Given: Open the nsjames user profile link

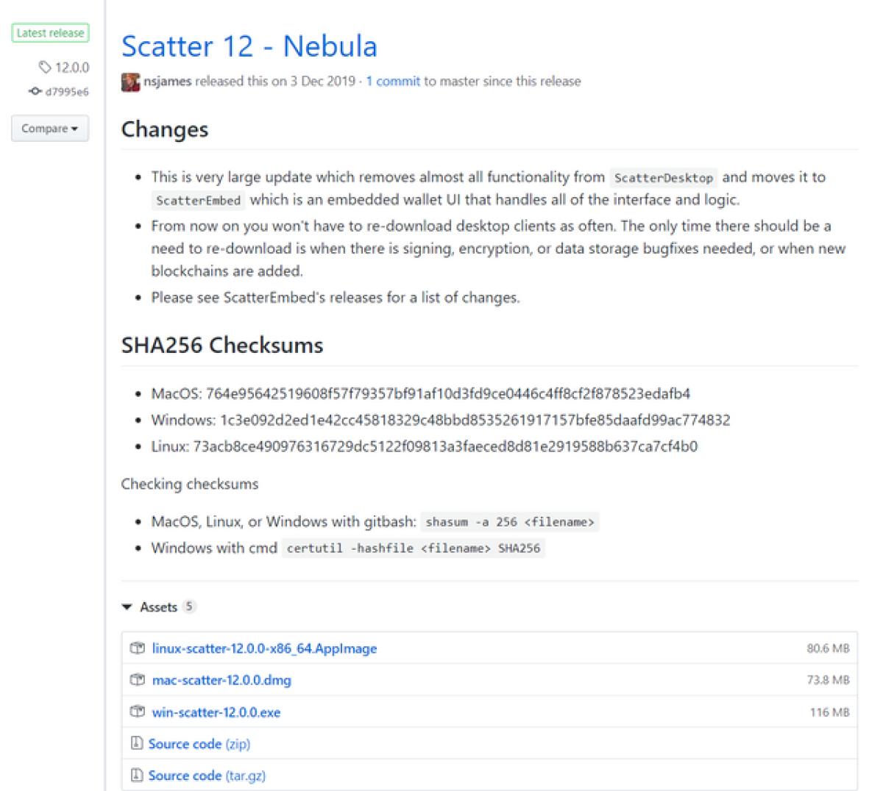Looking at the screenshot, I should 167,82.
